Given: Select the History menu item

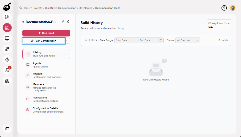Looking at the screenshot, I should point(46,54).
